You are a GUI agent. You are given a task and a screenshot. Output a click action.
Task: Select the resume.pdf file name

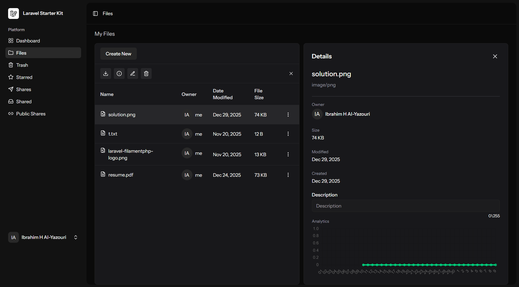pyautogui.click(x=121, y=175)
